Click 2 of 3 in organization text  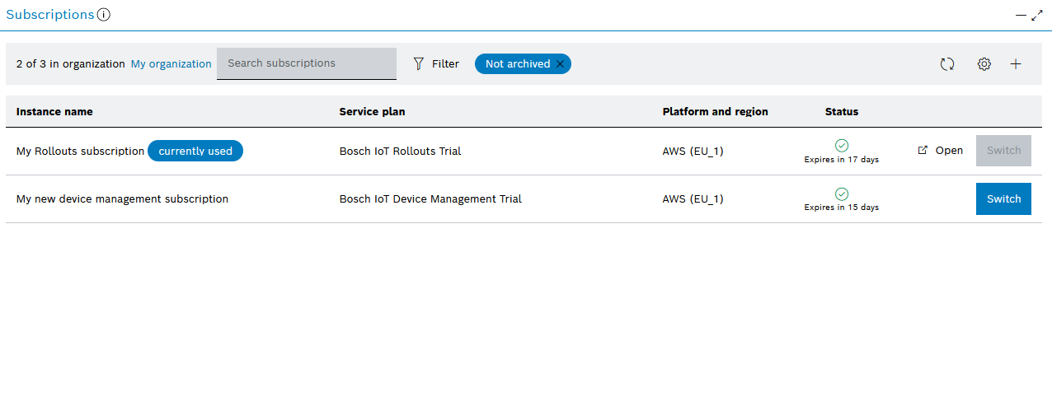click(x=71, y=63)
